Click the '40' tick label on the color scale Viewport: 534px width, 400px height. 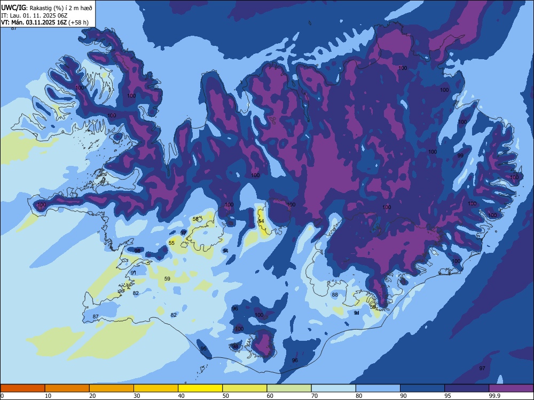[181, 396]
